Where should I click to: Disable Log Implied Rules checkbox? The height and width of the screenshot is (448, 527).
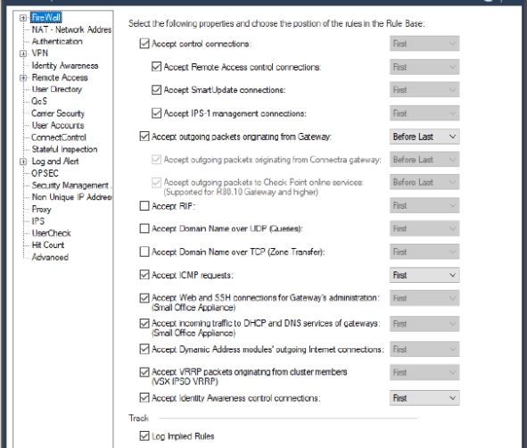pyautogui.click(x=144, y=436)
